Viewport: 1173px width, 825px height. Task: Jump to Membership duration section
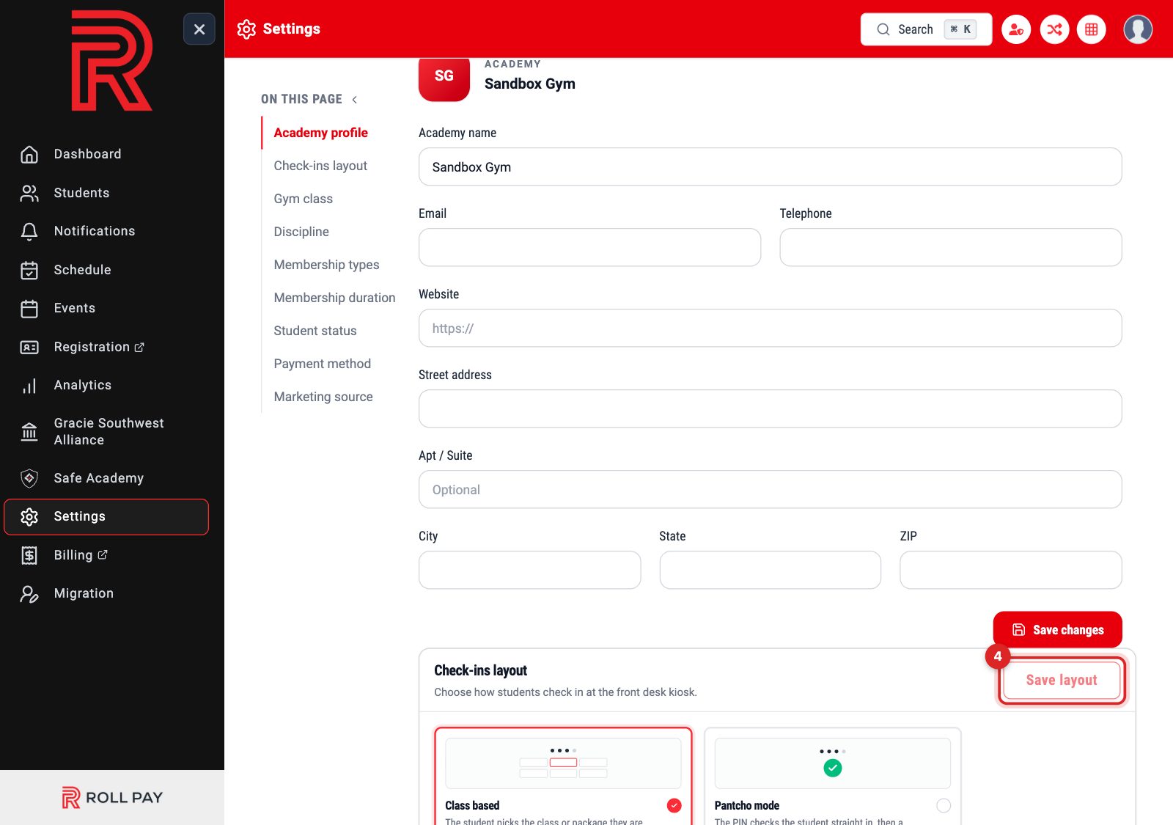(x=334, y=298)
